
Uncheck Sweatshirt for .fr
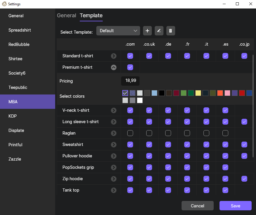187,145
